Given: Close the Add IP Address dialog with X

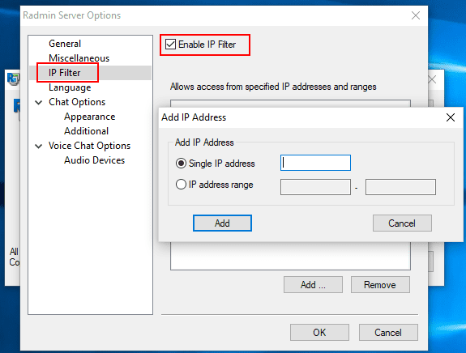Looking at the screenshot, I should [451, 117].
